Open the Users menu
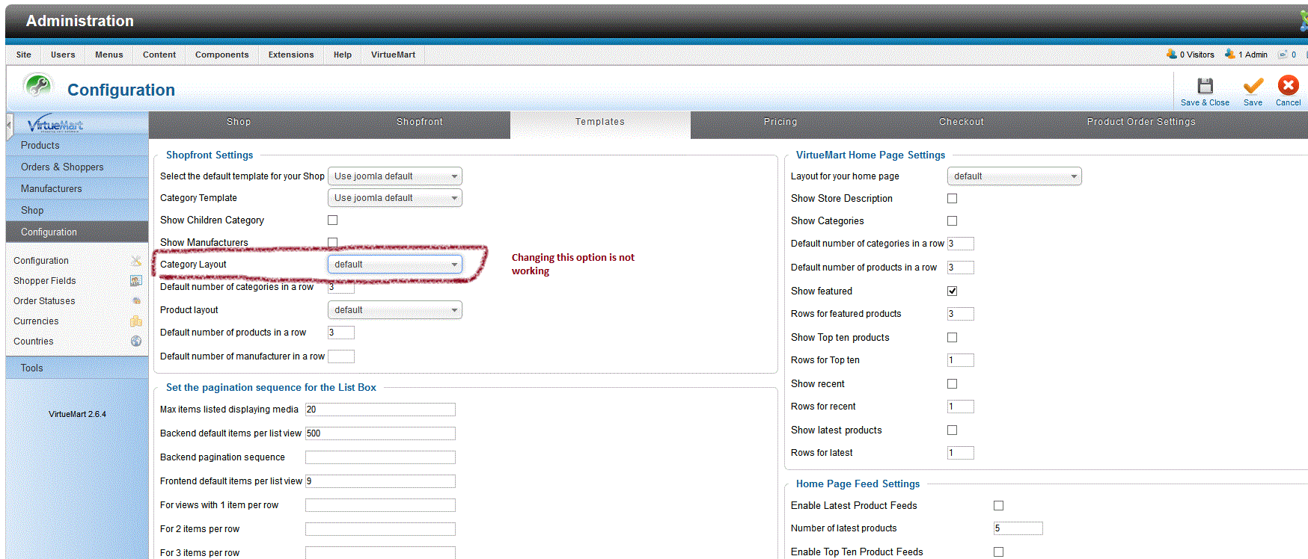The image size is (1308, 559). tap(63, 55)
